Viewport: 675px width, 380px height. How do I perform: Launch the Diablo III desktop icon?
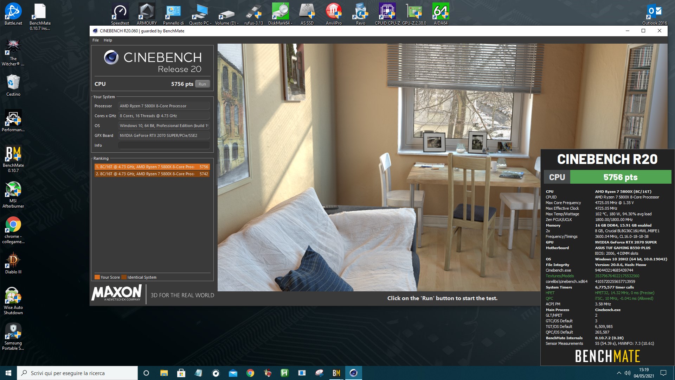(13, 263)
